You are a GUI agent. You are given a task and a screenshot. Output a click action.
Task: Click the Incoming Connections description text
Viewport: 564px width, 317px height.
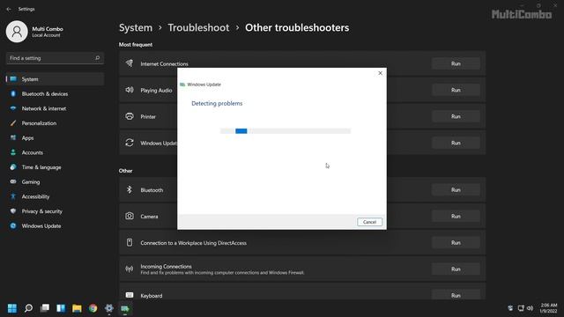click(222, 273)
